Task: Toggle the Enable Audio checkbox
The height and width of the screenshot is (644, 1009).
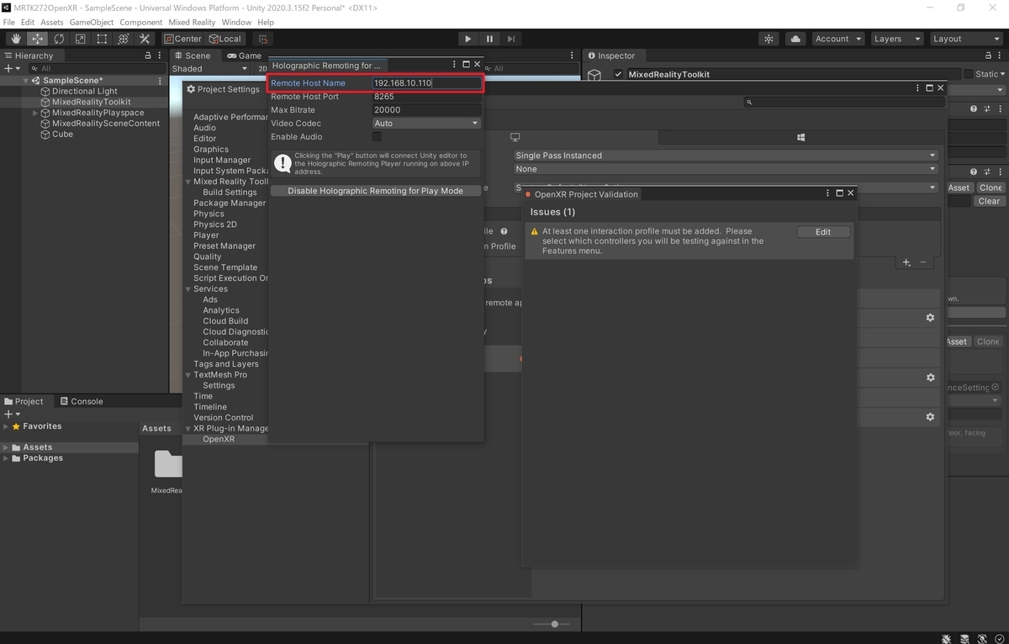Action: (377, 136)
